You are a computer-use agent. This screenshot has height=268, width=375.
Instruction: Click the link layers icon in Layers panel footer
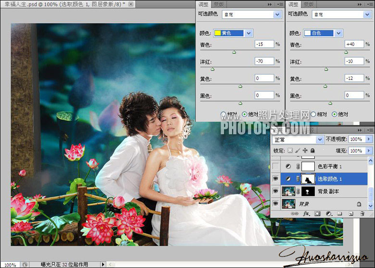click(294, 214)
